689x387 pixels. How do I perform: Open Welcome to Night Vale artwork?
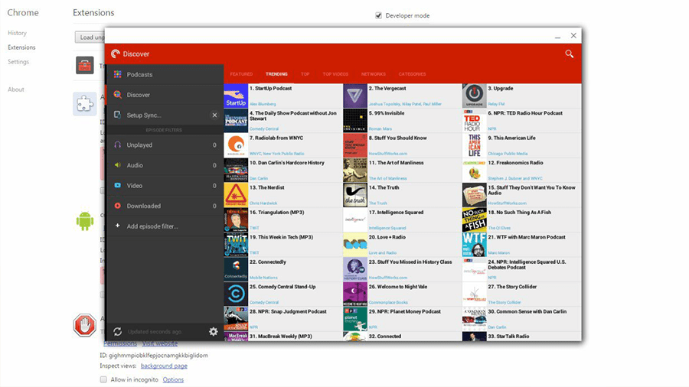coord(355,294)
